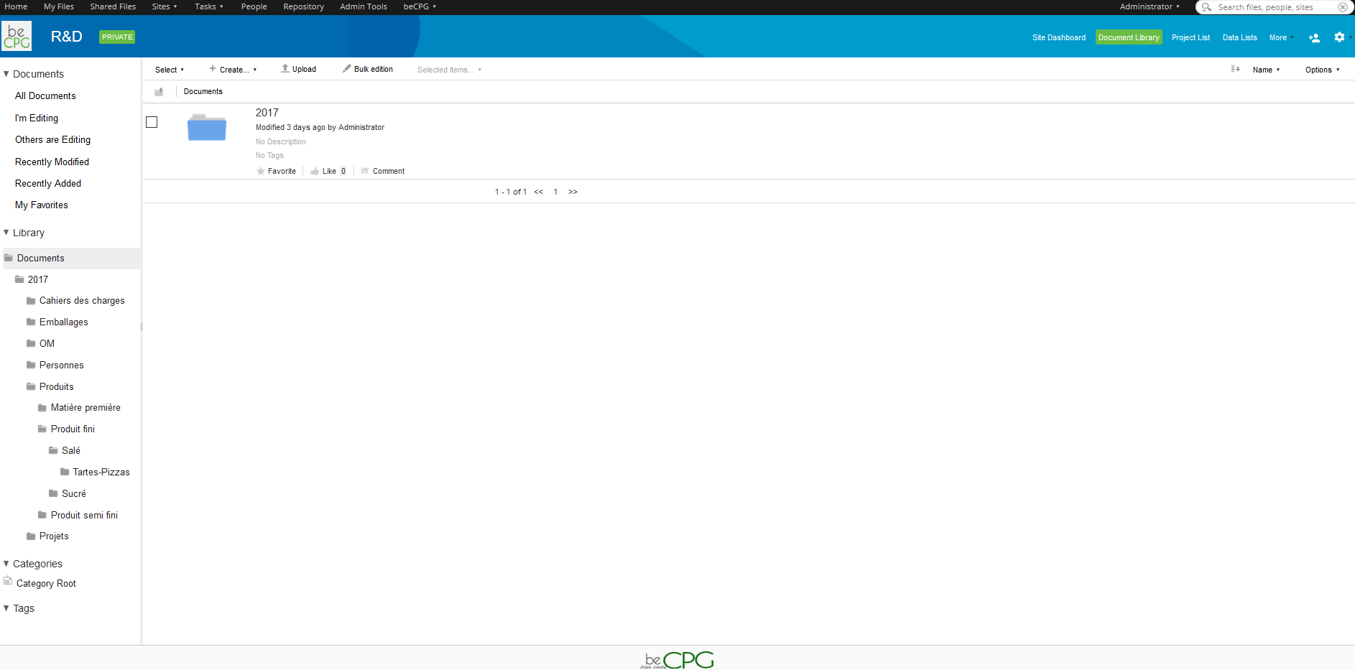Open the Select dropdown
This screenshot has height=670, width=1355.
[170, 70]
